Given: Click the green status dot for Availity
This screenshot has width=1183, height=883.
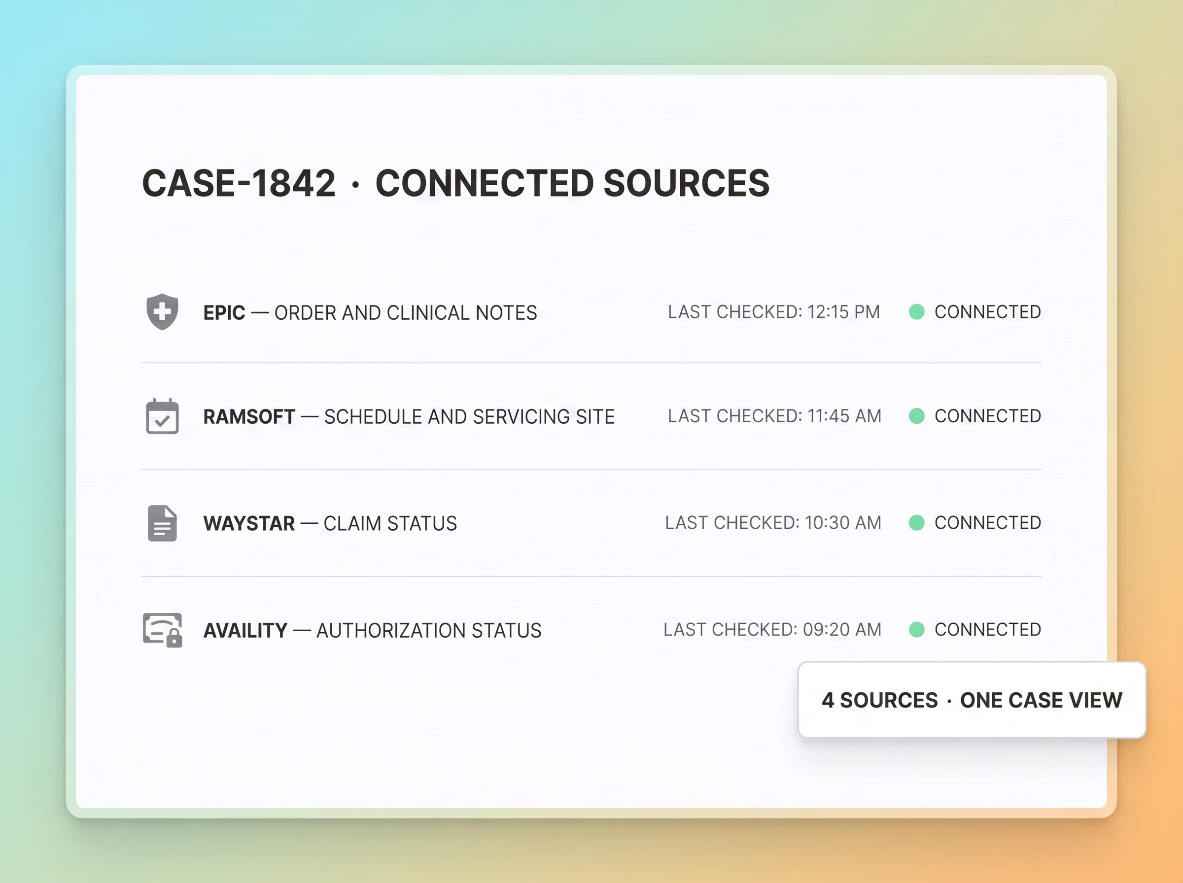Looking at the screenshot, I should click(x=916, y=630).
